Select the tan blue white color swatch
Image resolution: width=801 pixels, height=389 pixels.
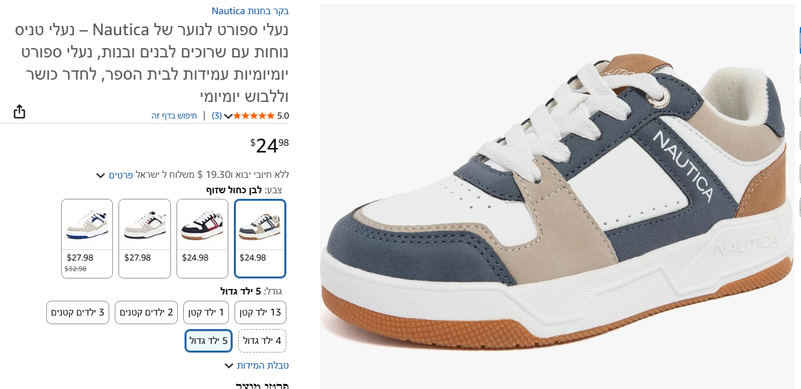click(260, 238)
